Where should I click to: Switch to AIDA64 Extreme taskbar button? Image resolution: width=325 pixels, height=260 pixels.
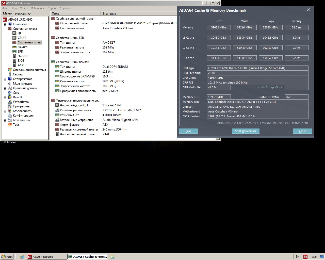point(46,257)
